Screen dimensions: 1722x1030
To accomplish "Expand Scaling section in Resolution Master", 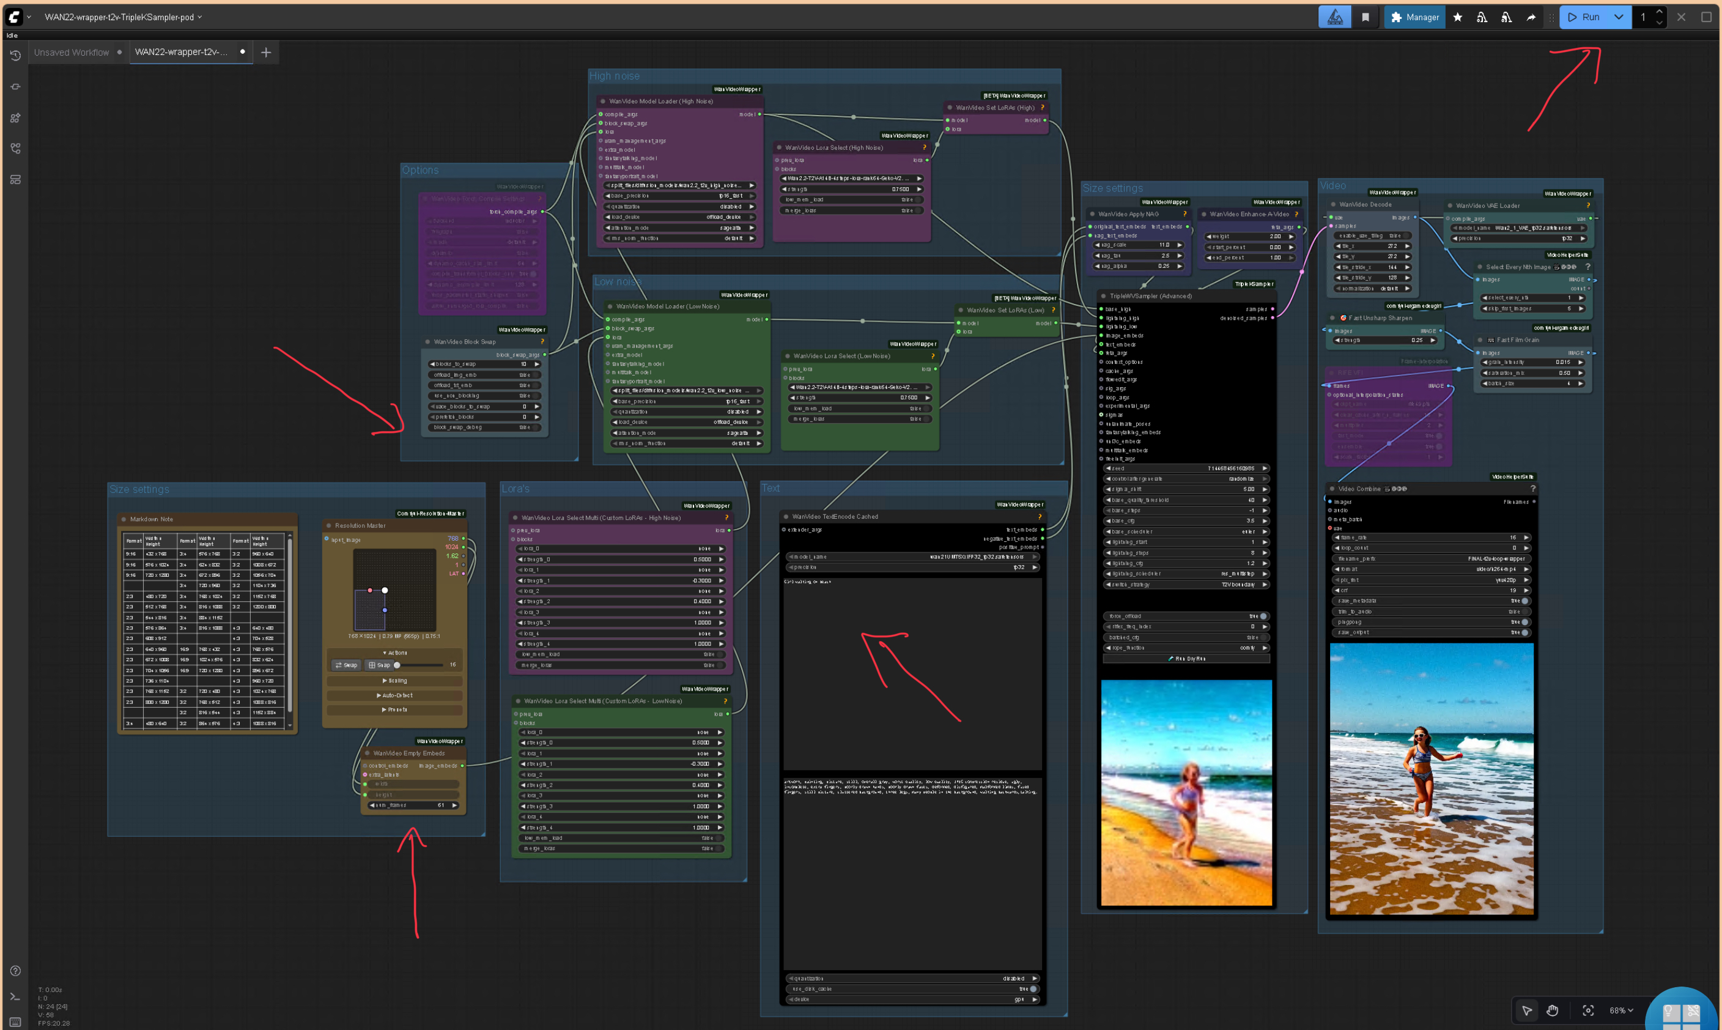I will point(395,681).
